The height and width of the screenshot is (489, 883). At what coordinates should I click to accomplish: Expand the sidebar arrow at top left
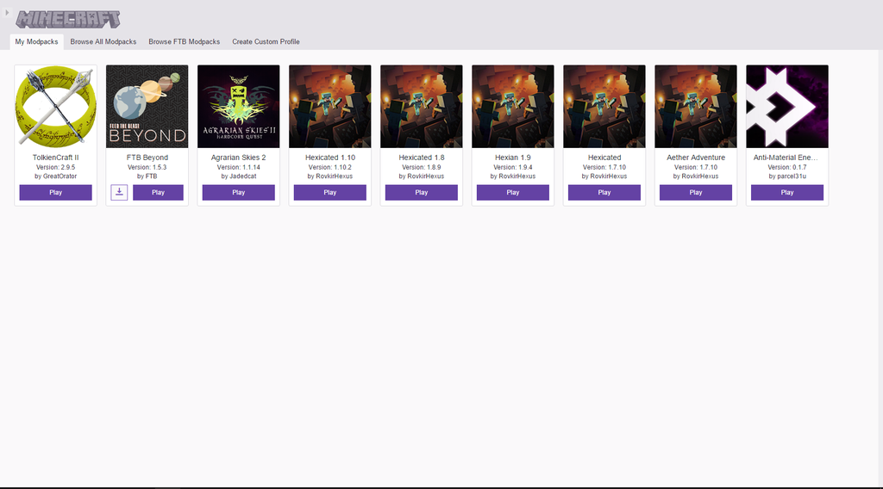click(x=7, y=12)
